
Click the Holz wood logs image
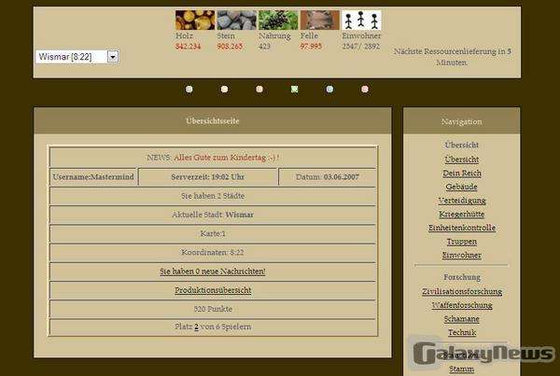pyautogui.click(x=195, y=20)
